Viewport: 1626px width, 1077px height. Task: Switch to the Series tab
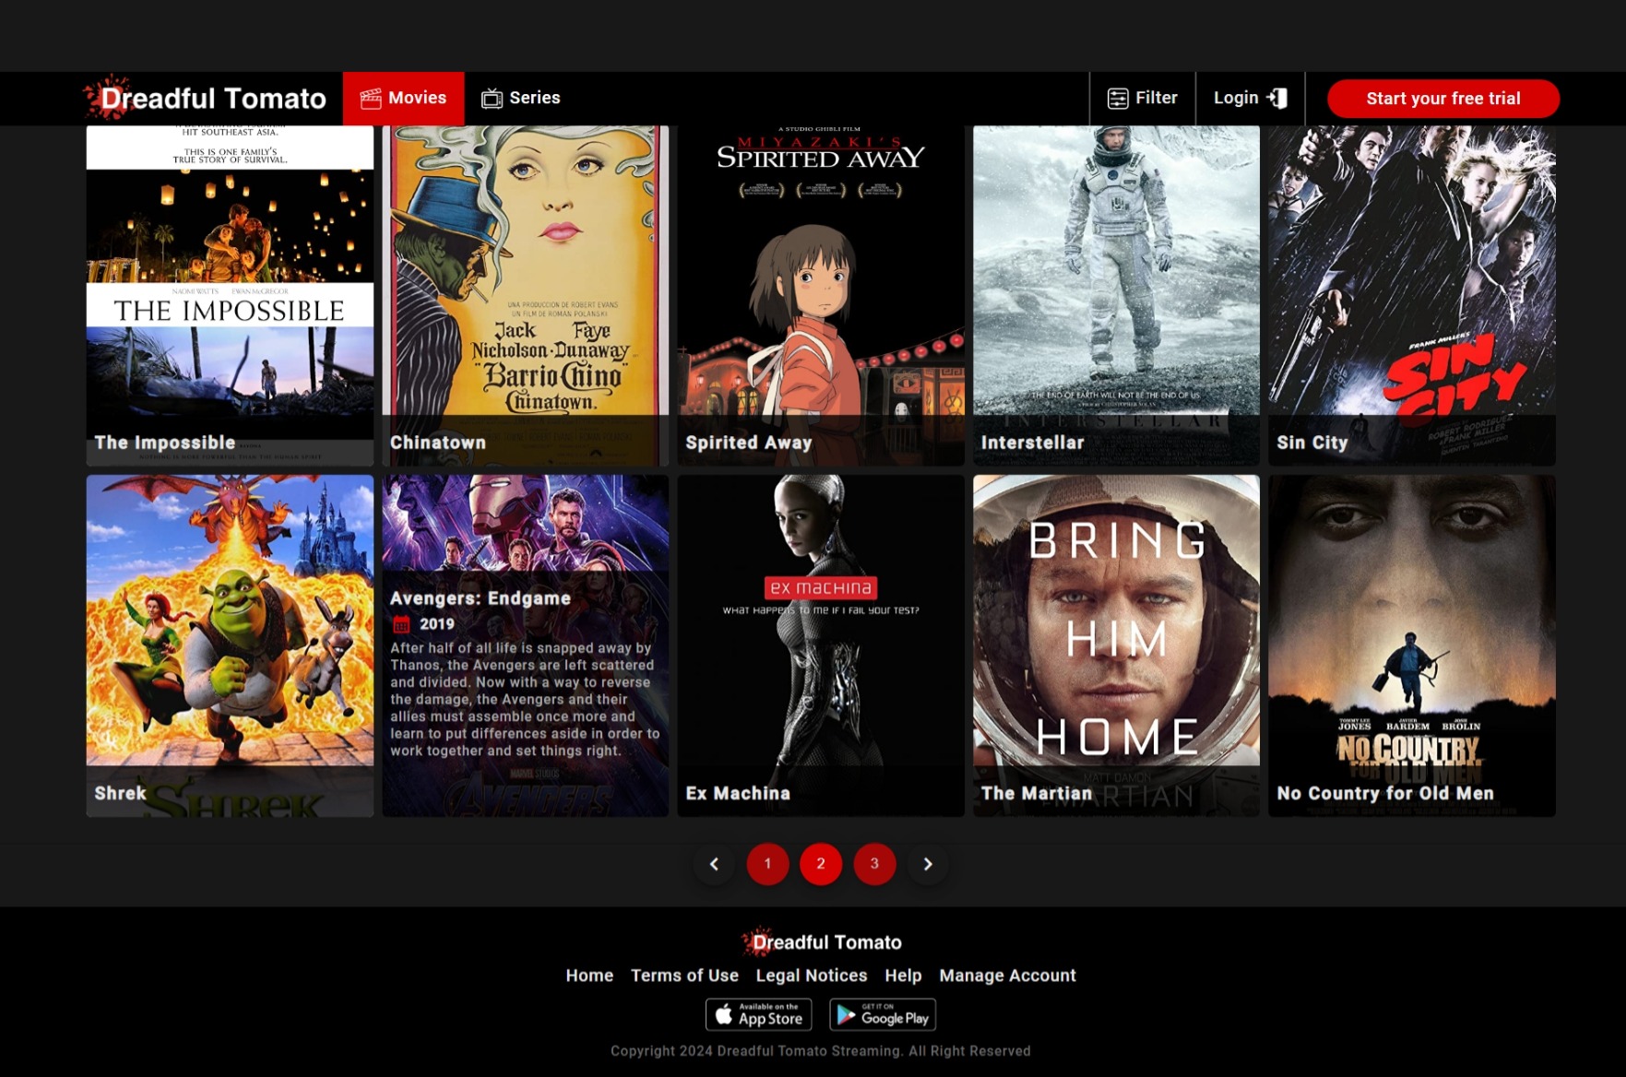pyautogui.click(x=521, y=98)
